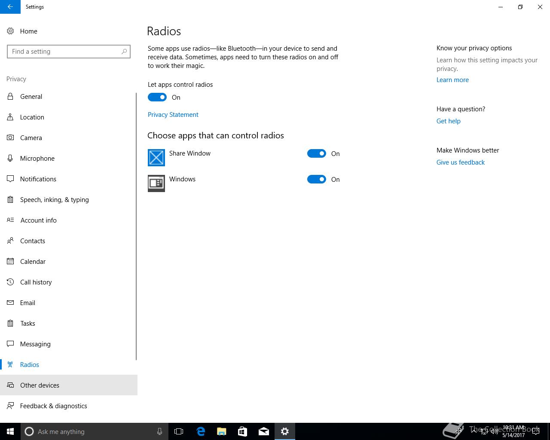Click the back arrow in Settings
Viewport: 550px width, 440px height.
point(10,7)
